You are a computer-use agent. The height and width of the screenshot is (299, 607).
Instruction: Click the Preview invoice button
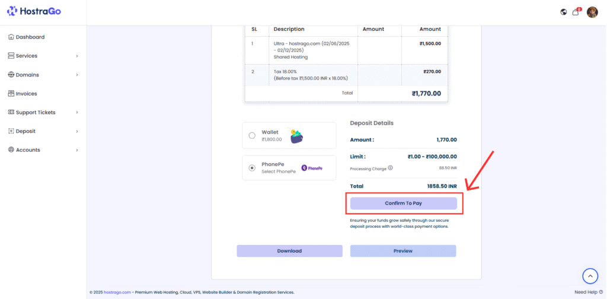(403, 251)
